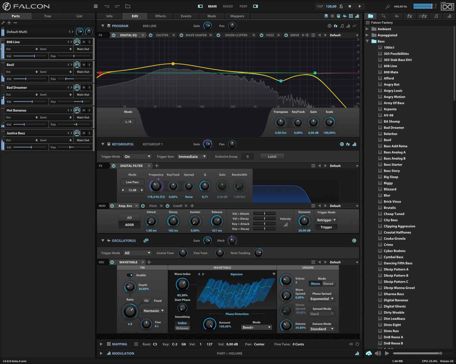Open the Trigger Sync Immediate dropdown
The width and height of the screenshot is (456, 364).
[x=192, y=156]
